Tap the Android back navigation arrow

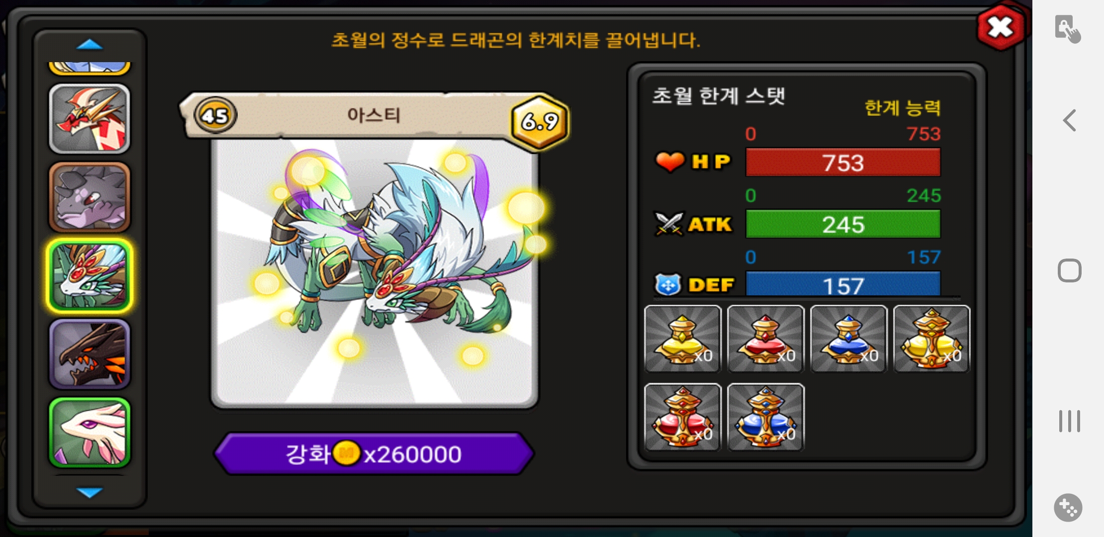1069,120
